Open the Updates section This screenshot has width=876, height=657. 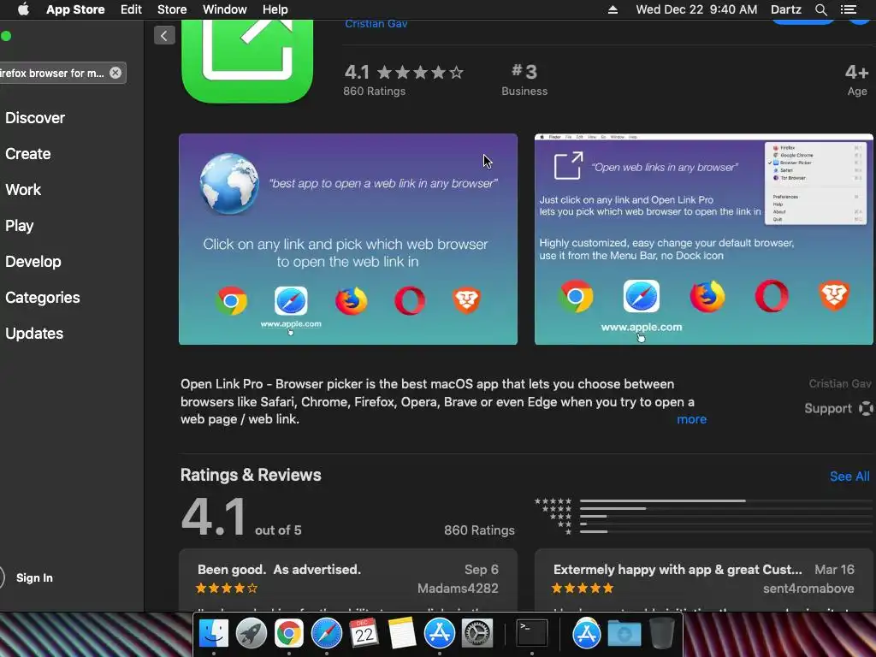[x=34, y=334]
